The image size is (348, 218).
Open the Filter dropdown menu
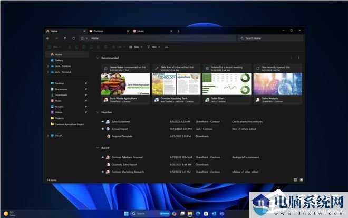click(153, 47)
